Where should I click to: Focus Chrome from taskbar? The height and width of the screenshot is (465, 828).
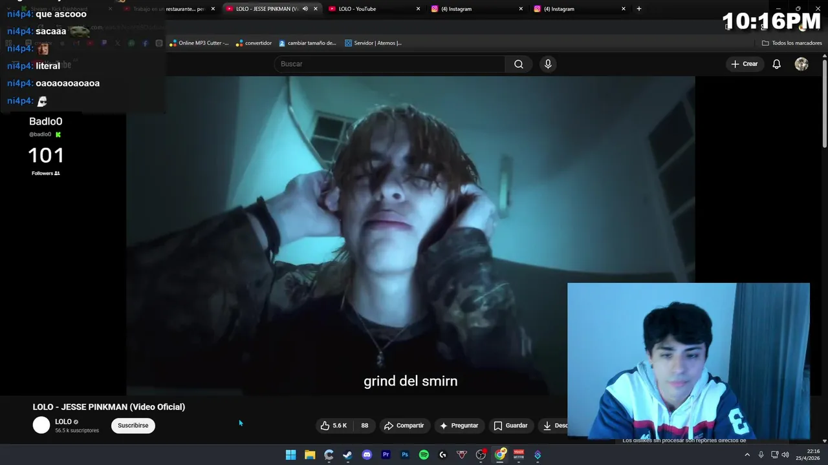click(x=500, y=455)
